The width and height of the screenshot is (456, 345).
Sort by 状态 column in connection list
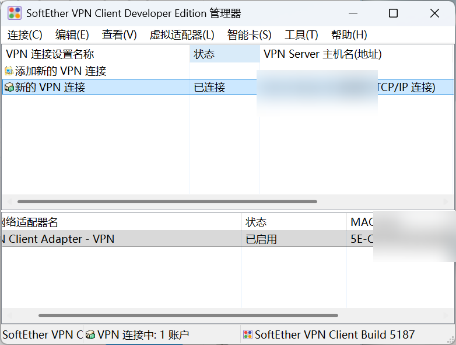[225, 54]
